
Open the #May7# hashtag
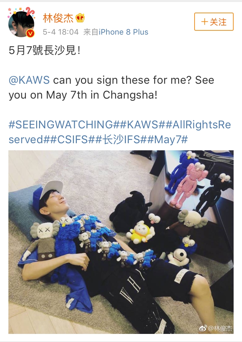pyautogui.click(x=167, y=140)
